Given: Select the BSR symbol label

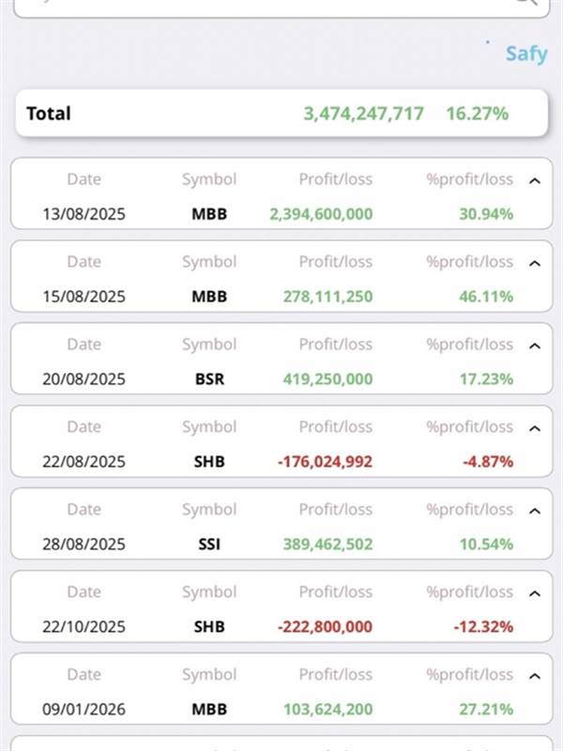Looking at the screenshot, I should (208, 379).
